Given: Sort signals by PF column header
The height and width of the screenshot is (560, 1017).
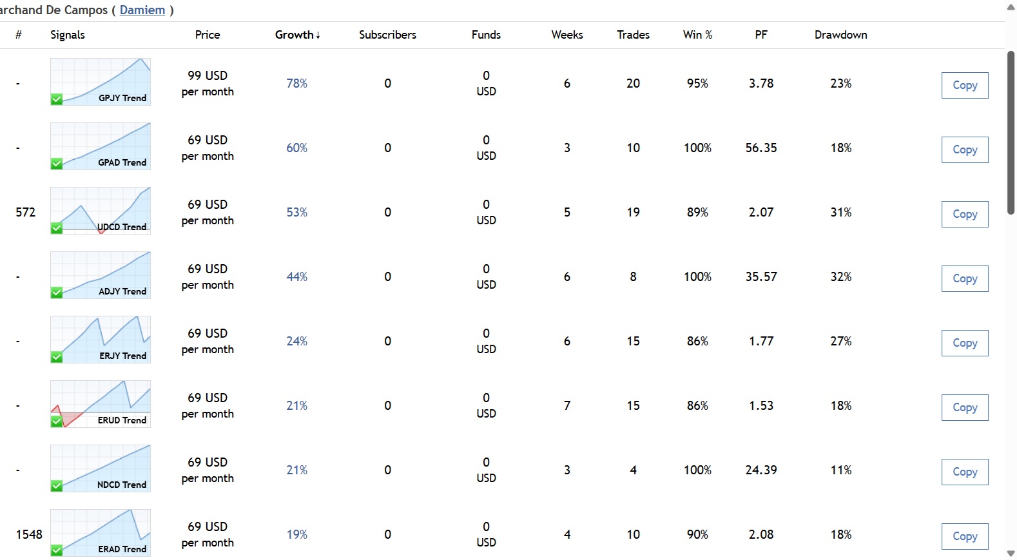Looking at the screenshot, I should click(x=761, y=35).
